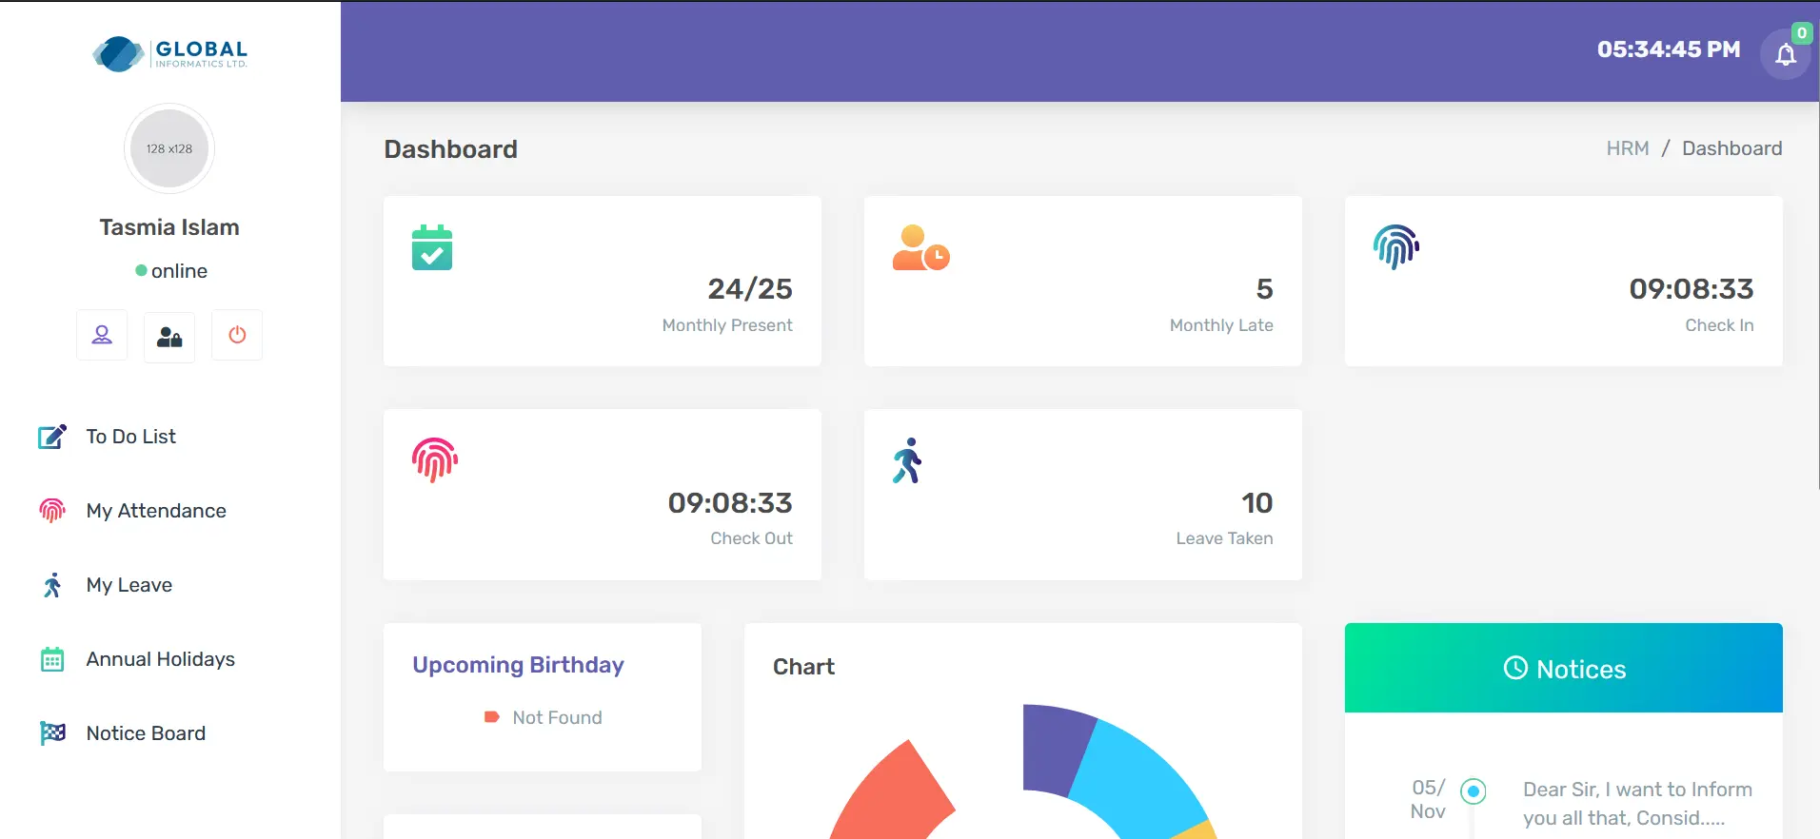
Task: Open the notice dated 05 Nov
Action: [1636, 803]
